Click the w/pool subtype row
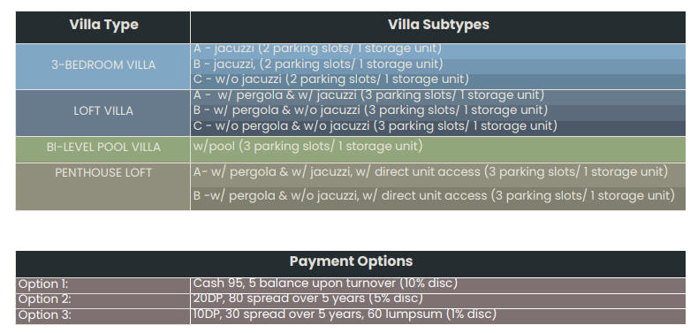 [438, 149]
